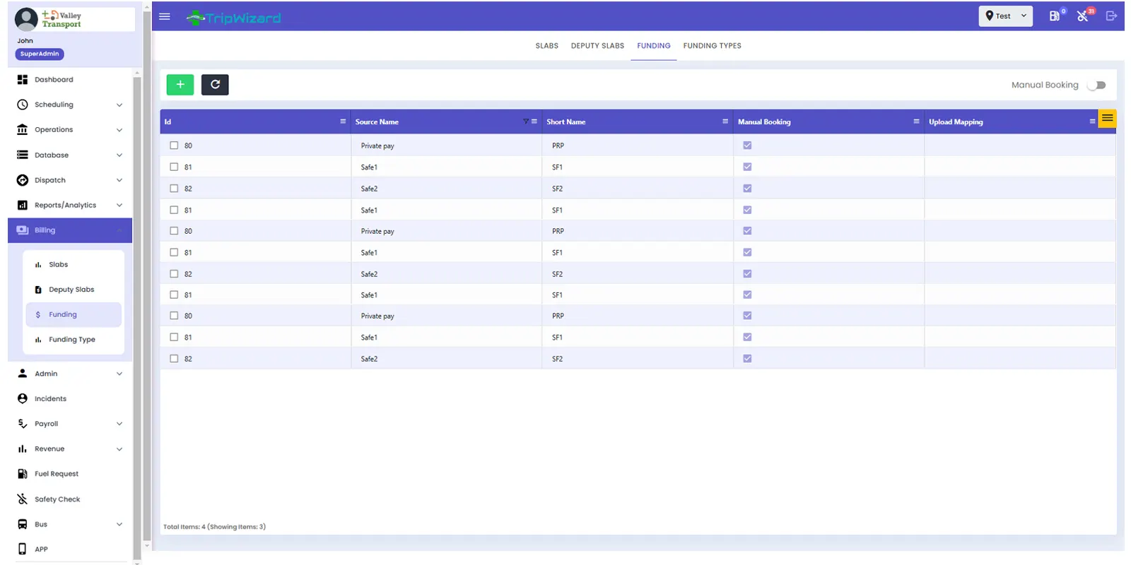The image size is (1131, 565).
Task: Enable the Manual Booking toggle switch
Action: click(x=1096, y=85)
